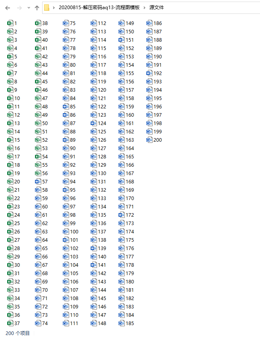260x337 pixels.
Task: Select Word file icon named 200
Action: tap(149, 140)
